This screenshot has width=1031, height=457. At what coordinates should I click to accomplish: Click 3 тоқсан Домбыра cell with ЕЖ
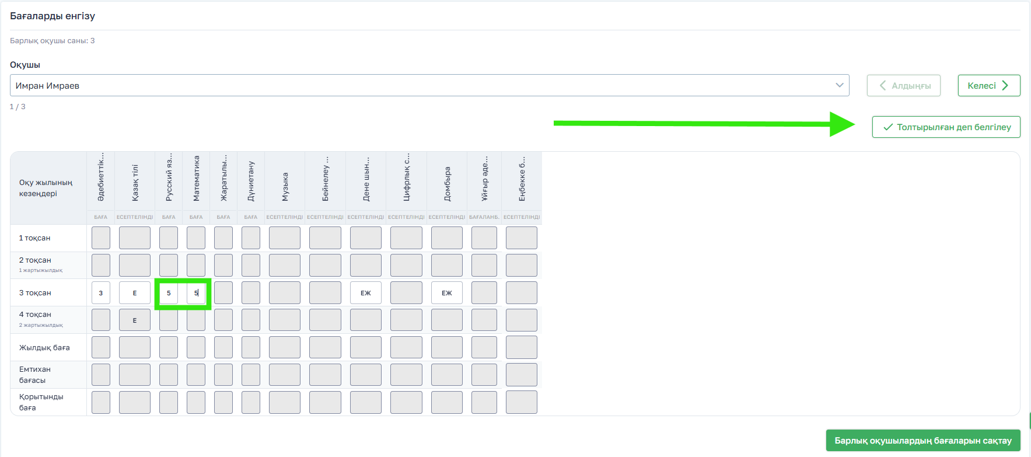pos(447,293)
